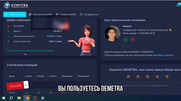This screenshot has width=181, height=101.
Task: Click the Компания house icon
Action: (x=8, y=26)
